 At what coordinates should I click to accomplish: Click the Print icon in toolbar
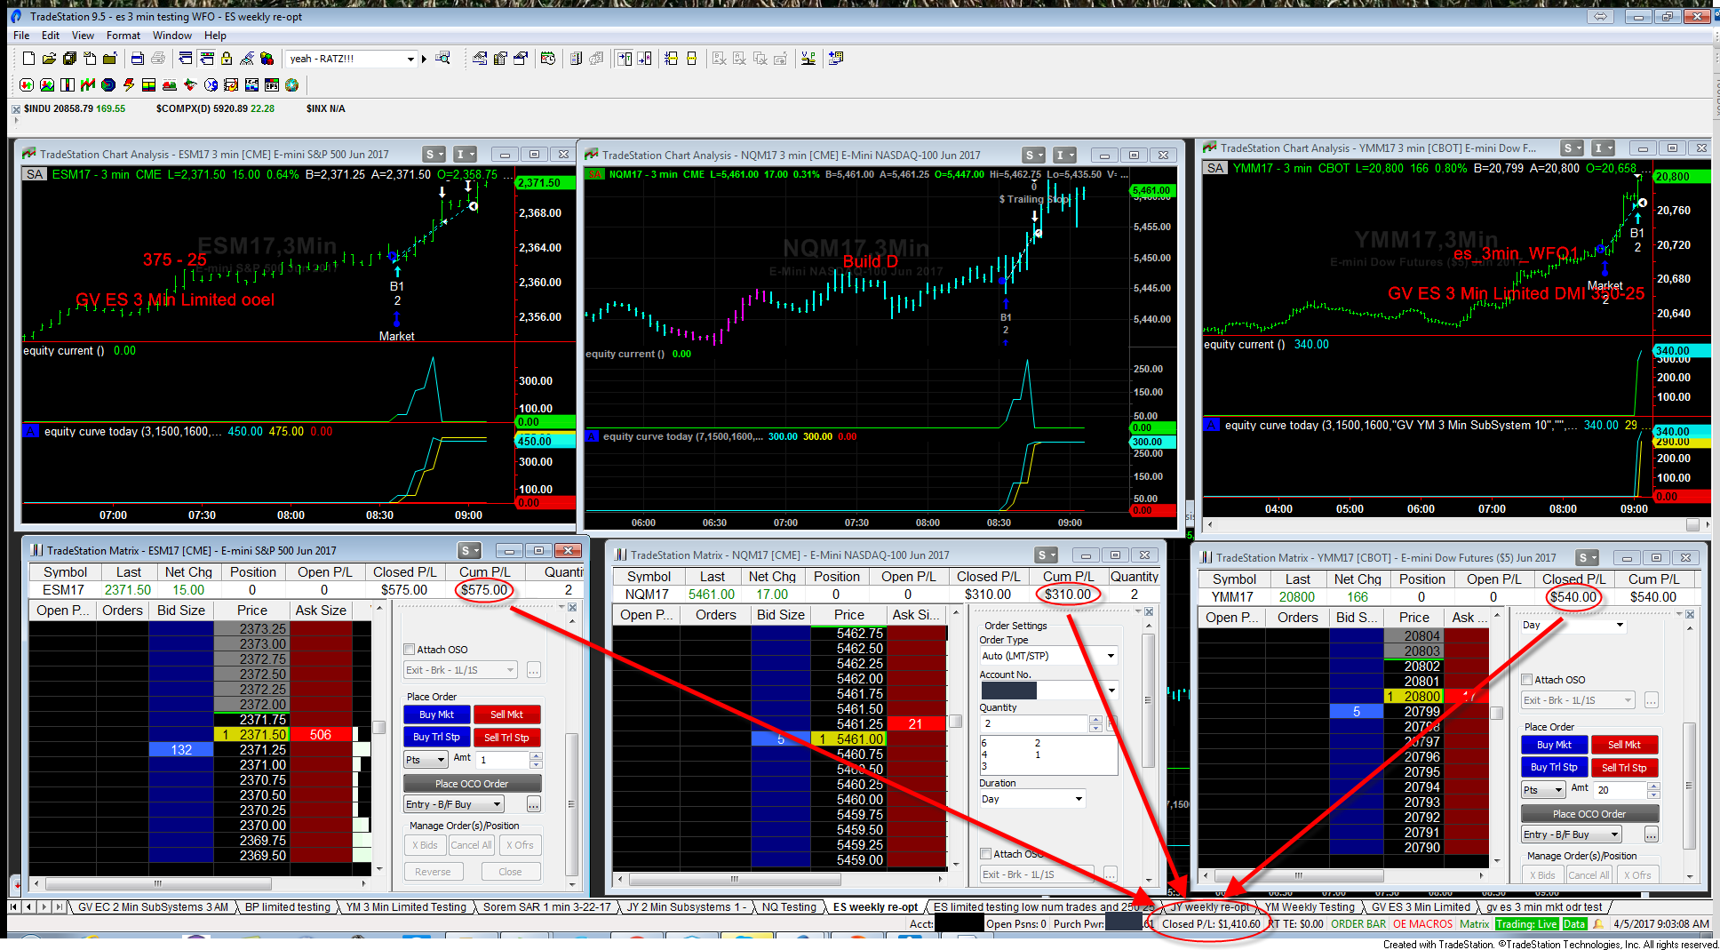(x=137, y=59)
